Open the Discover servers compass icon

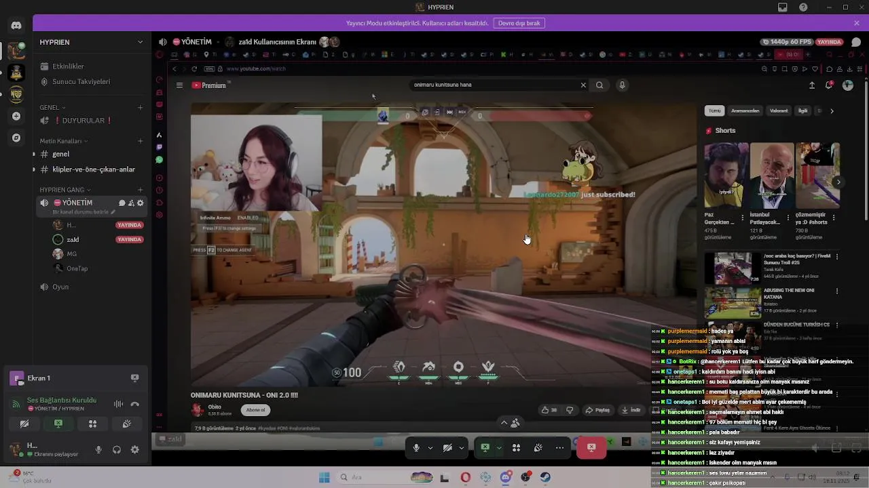pyautogui.click(x=16, y=138)
